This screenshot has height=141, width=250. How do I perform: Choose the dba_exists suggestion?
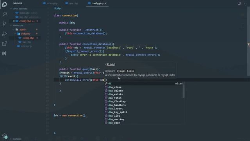tap(143, 94)
